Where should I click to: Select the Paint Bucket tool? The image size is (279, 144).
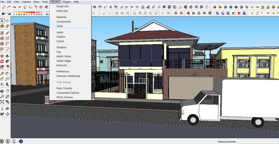click(x=2, y=26)
